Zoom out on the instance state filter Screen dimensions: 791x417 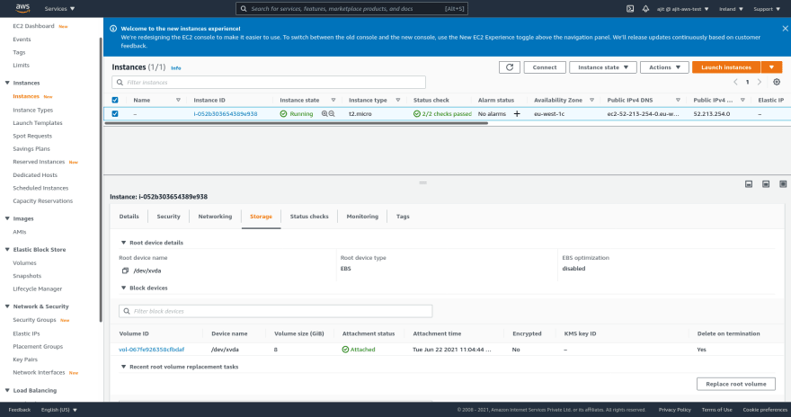[x=332, y=114]
